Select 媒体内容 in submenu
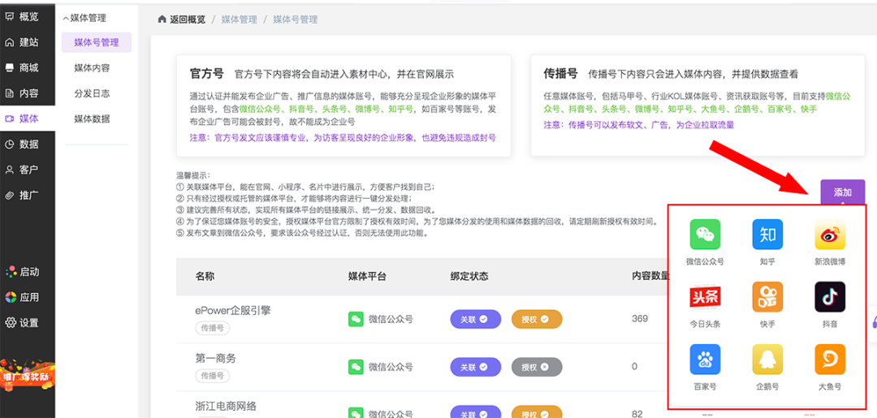 [x=92, y=68]
